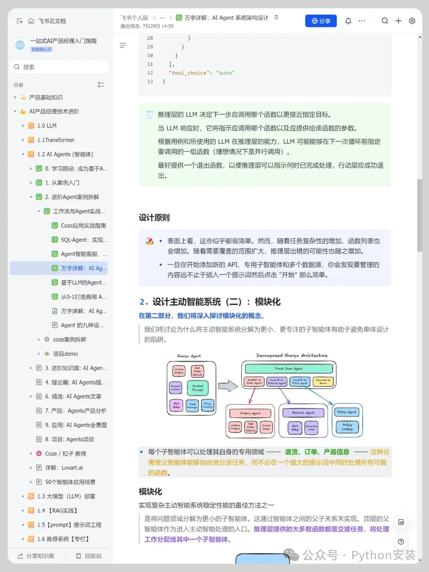Open the settings gear icon

point(412,21)
